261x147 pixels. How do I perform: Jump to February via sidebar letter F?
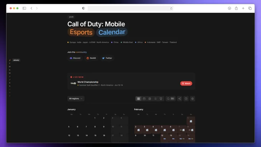coord(10,63)
